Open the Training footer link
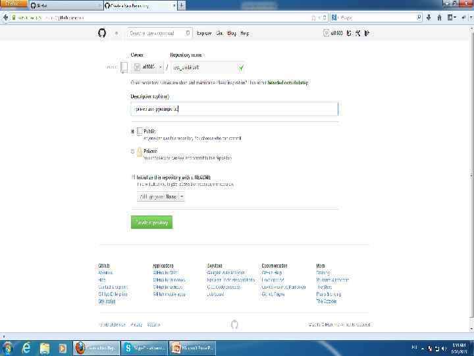The height and width of the screenshot is (356, 474). click(323, 273)
